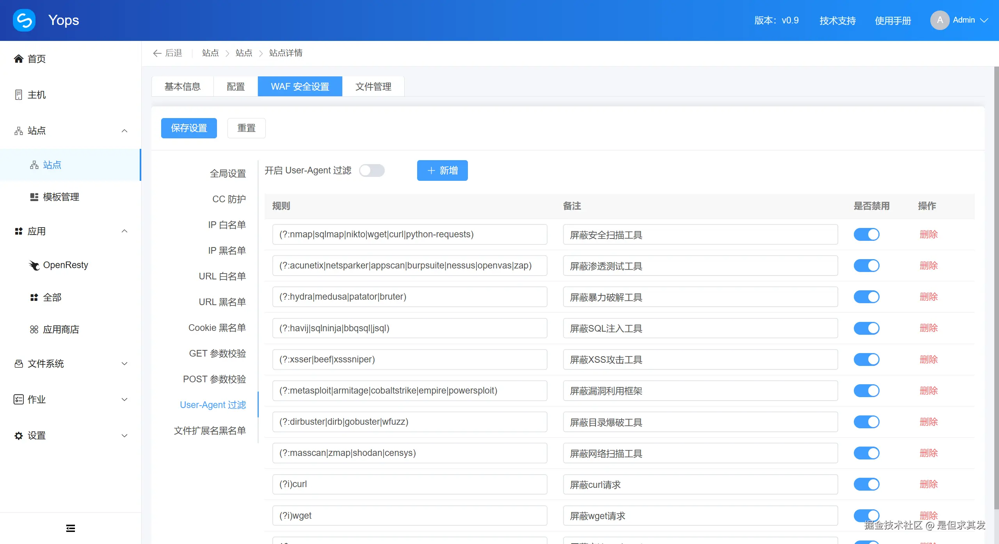Click the host icon next to 主机

[x=18, y=95]
